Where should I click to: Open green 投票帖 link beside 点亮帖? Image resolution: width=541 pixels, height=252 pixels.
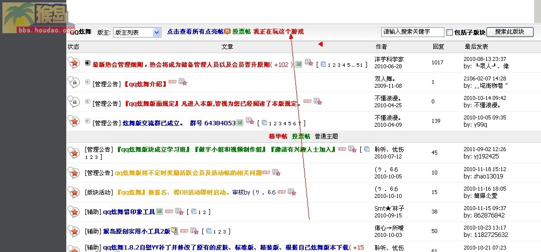242,31
